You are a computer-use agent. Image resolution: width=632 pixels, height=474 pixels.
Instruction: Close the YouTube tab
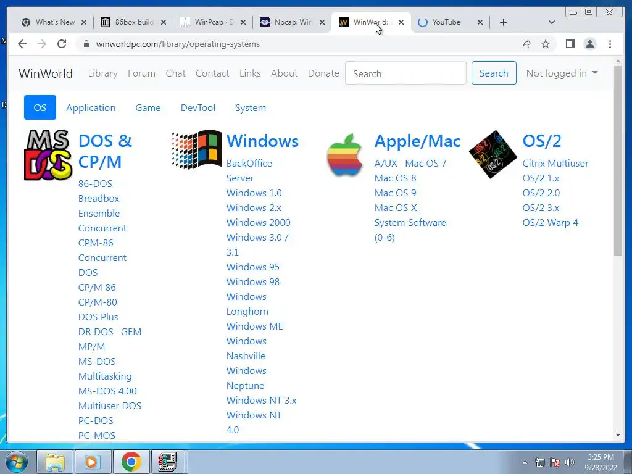[480, 22]
